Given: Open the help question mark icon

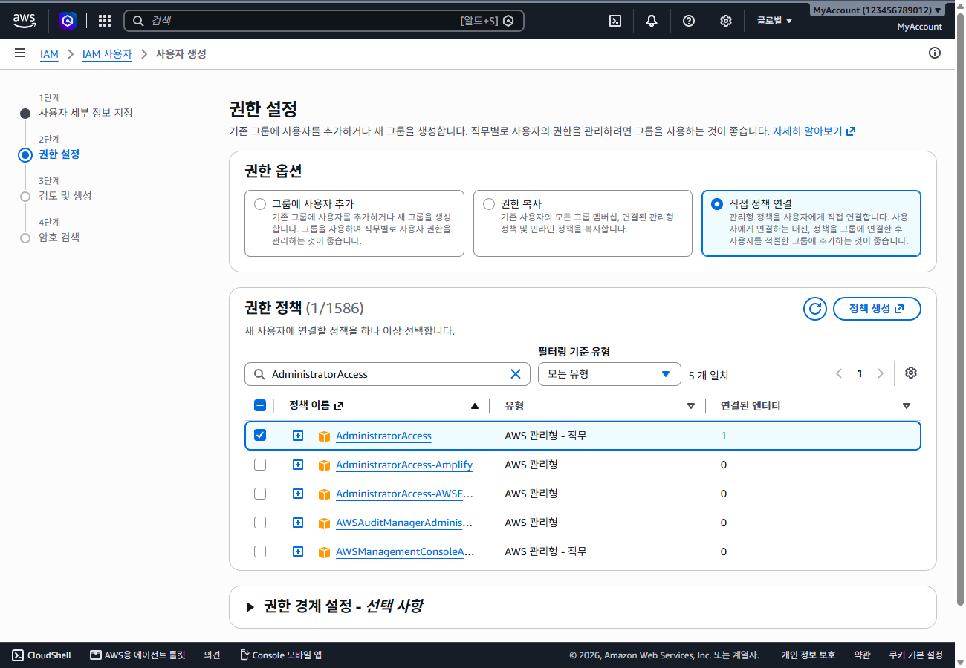Looking at the screenshot, I should click(689, 21).
